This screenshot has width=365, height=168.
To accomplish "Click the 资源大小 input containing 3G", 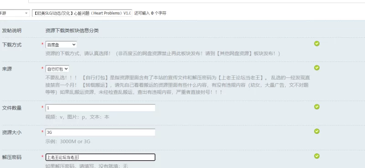I will pyautogui.click(x=100, y=132).
